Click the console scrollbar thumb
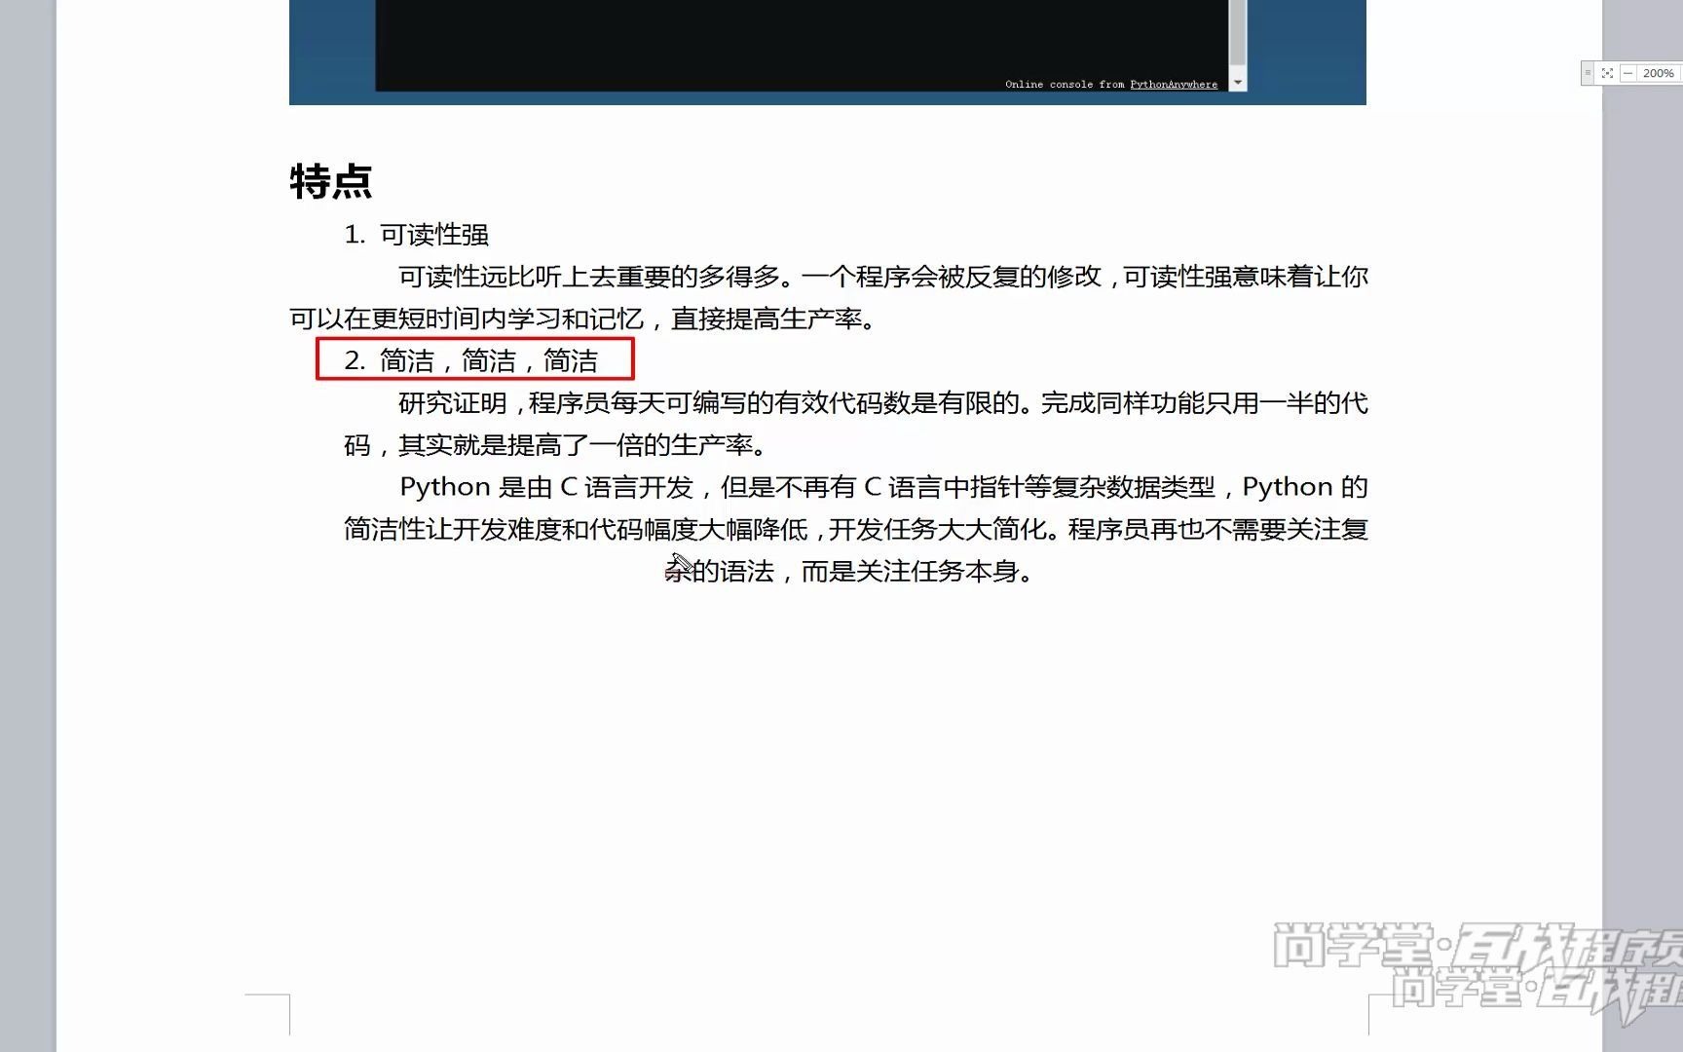The image size is (1683, 1052). (1238, 34)
